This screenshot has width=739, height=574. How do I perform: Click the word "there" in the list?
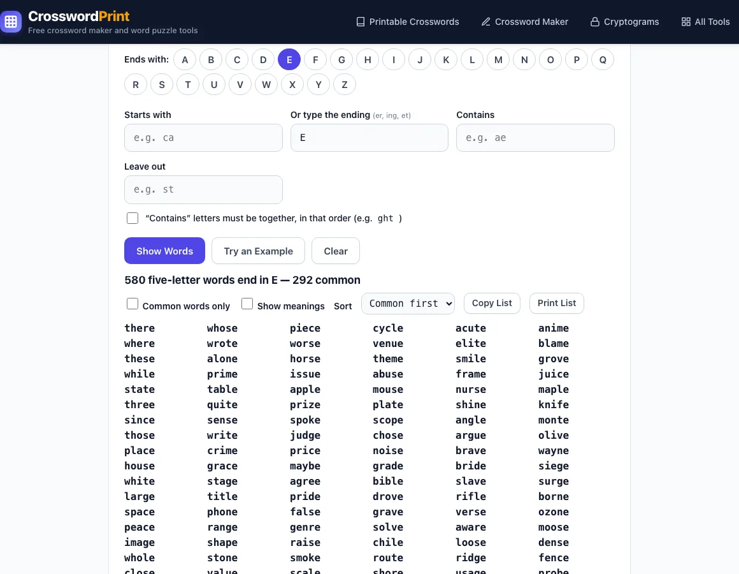[x=140, y=328]
